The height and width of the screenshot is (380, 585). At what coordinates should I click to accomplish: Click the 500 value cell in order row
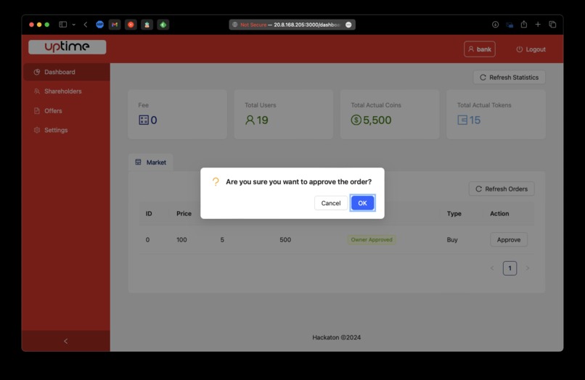tap(285, 239)
